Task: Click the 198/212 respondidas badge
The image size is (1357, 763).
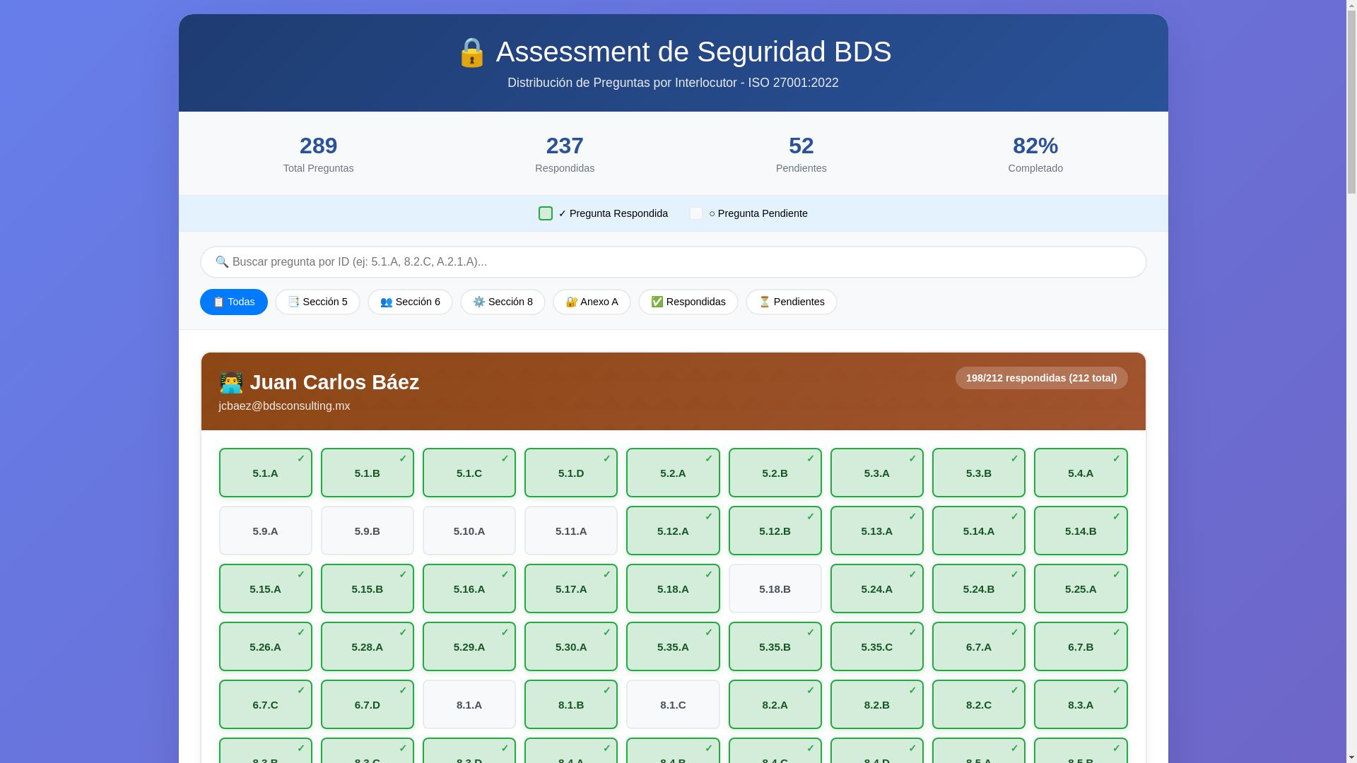Action: point(1041,378)
